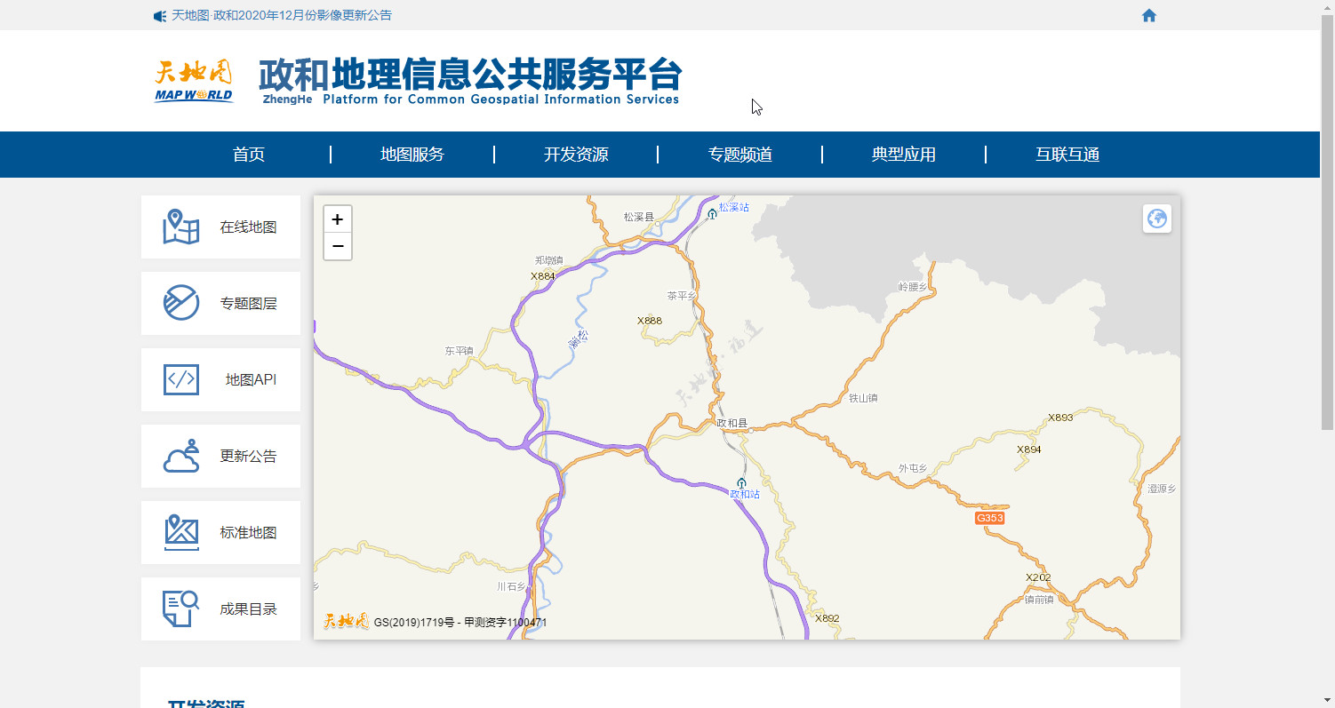Click the 政和站 station marker on map
This screenshot has height=708, width=1335.
(742, 483)
